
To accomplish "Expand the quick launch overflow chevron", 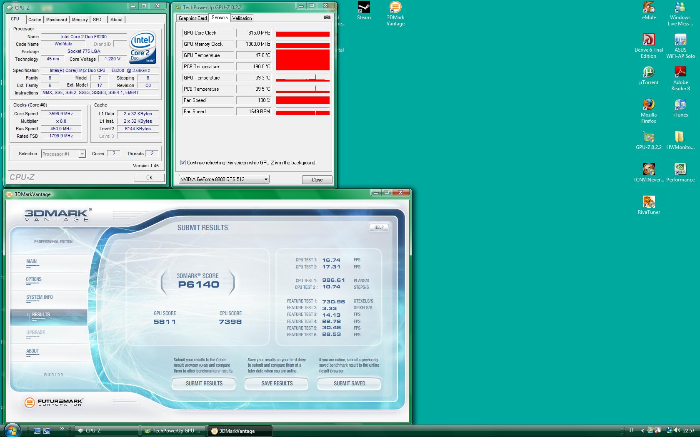I will (x=62, y=428).
